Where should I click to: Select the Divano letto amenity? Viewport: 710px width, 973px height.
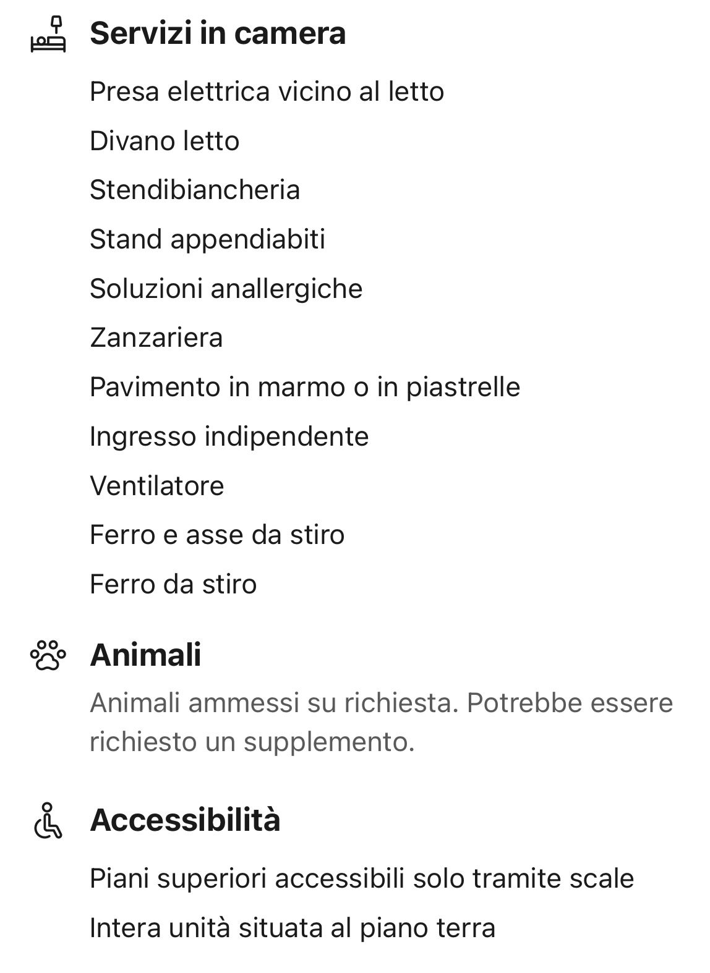pos(165,141)
